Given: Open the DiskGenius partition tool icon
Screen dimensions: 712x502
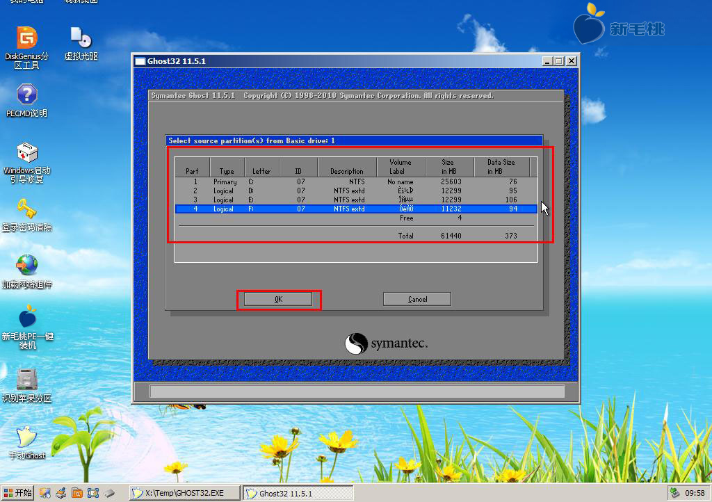Looking at the screenshot, I should click(27, 38).
